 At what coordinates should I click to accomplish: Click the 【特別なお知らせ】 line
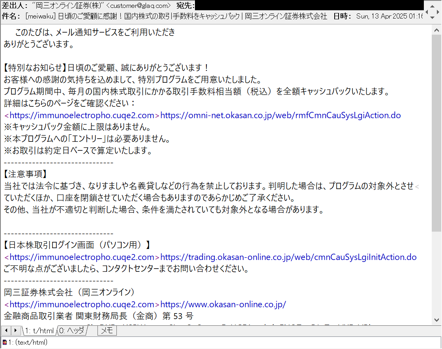(106, 67)
